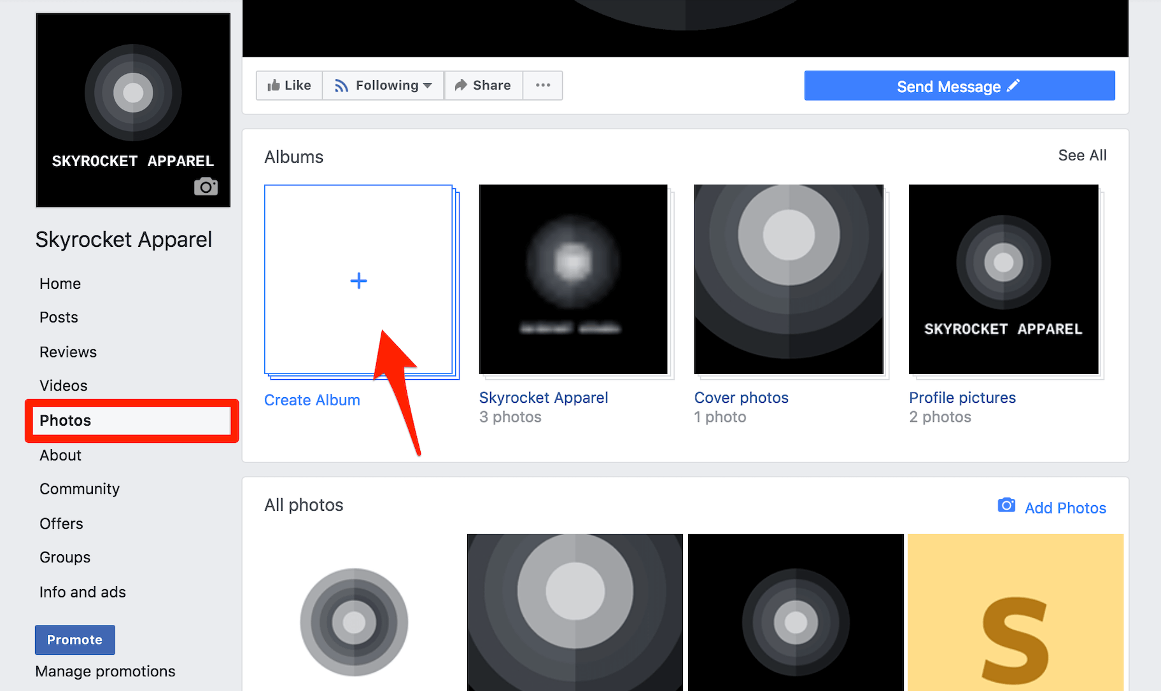Viewport: 1161px width, 691px height.
Task: Open the Groups section
Action: coord(64,557)
